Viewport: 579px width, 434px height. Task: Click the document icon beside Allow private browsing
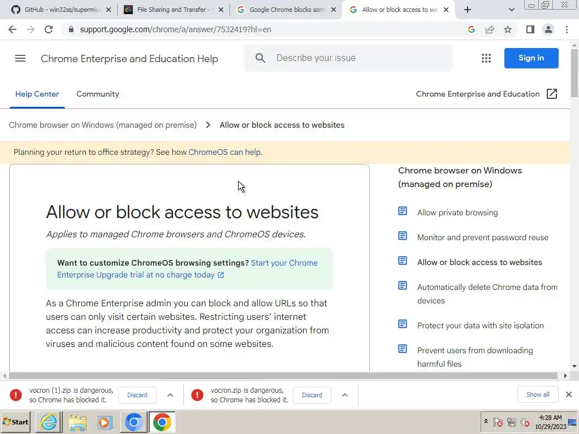click(403, 211)
